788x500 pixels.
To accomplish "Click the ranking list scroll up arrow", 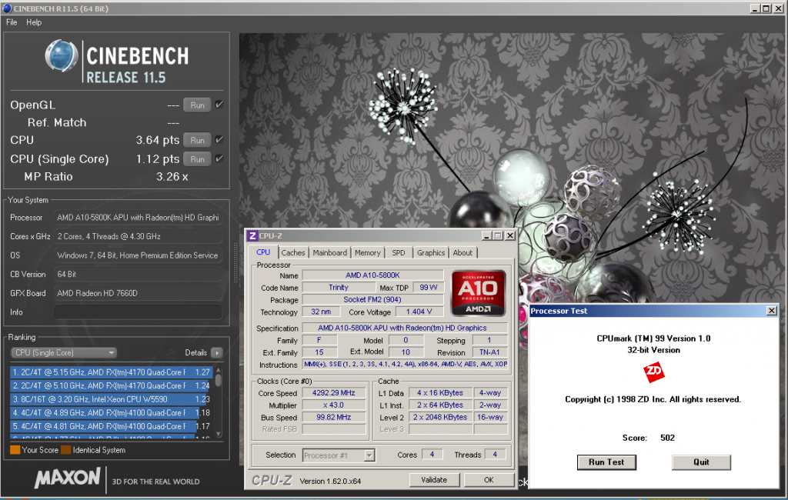I will point(218,370).
